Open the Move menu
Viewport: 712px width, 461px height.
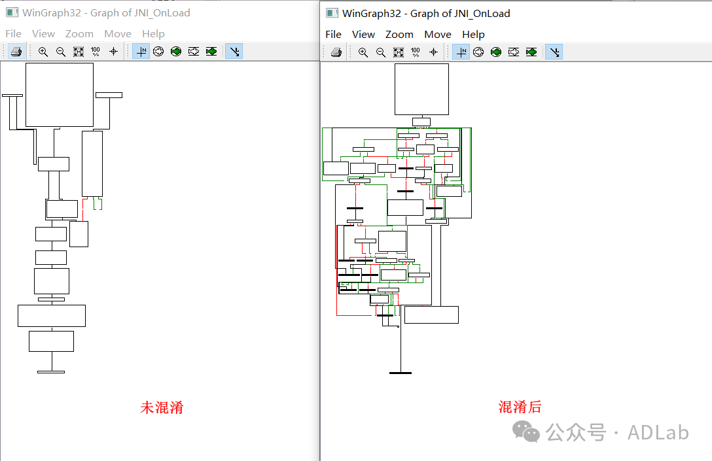[437, 34]
